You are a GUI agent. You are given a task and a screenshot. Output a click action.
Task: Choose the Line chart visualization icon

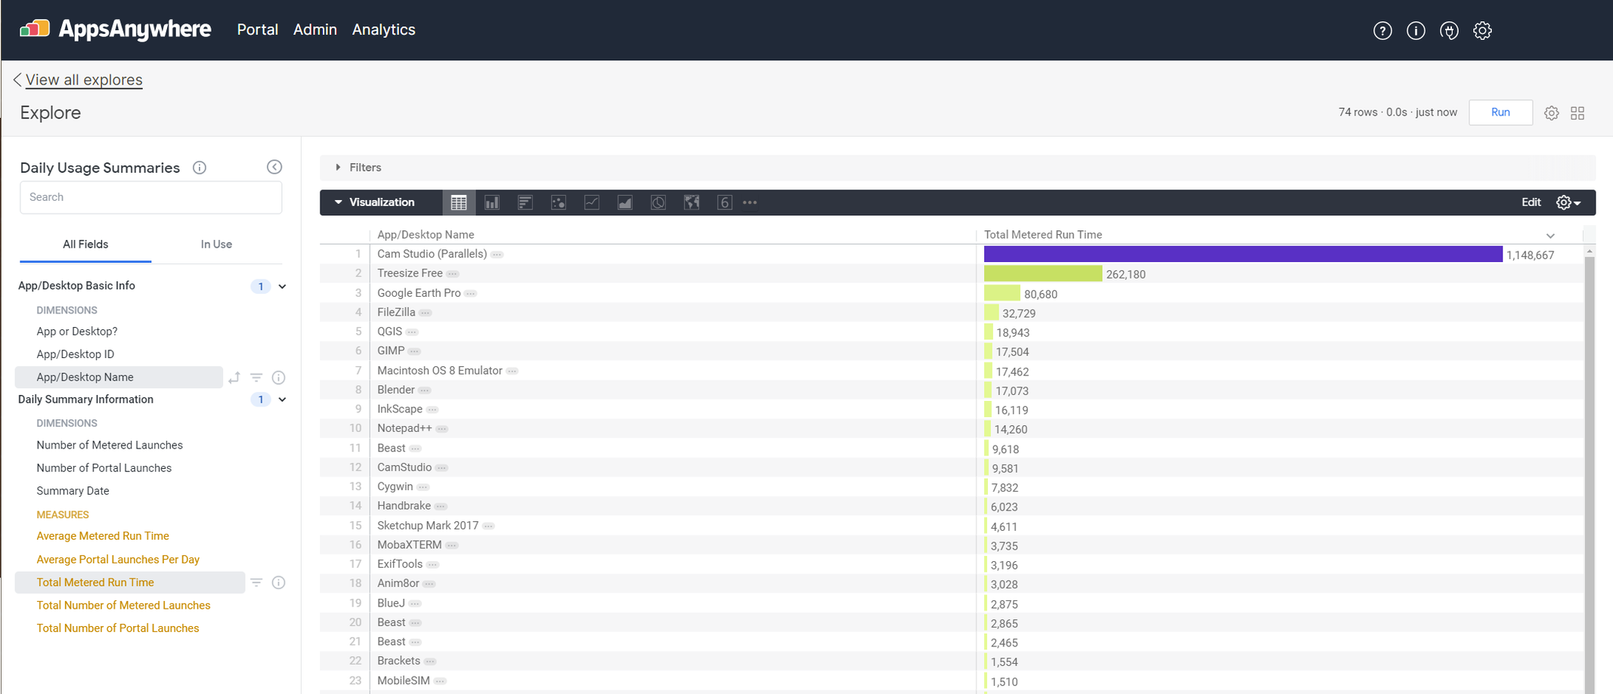592,202
